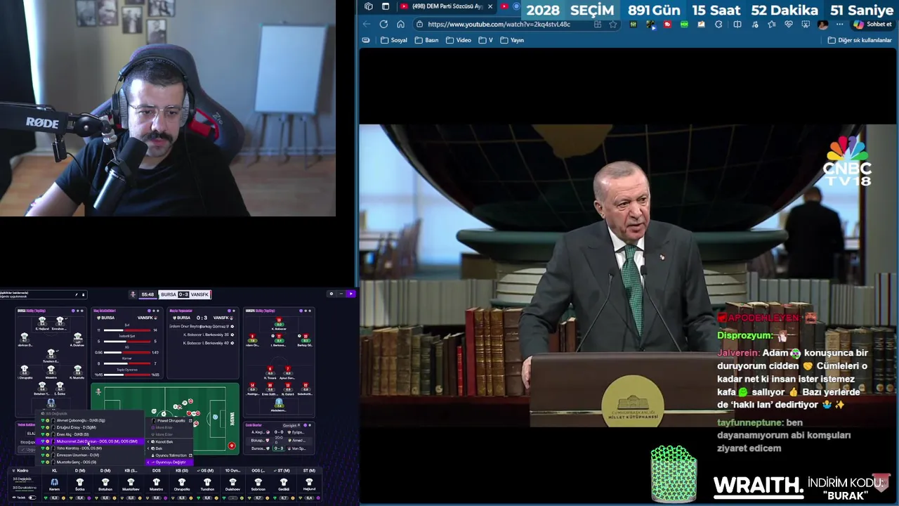Select Gedikli shirt in the Kadro bar
This screenshot has height=506, width=899.
[283, 482]
